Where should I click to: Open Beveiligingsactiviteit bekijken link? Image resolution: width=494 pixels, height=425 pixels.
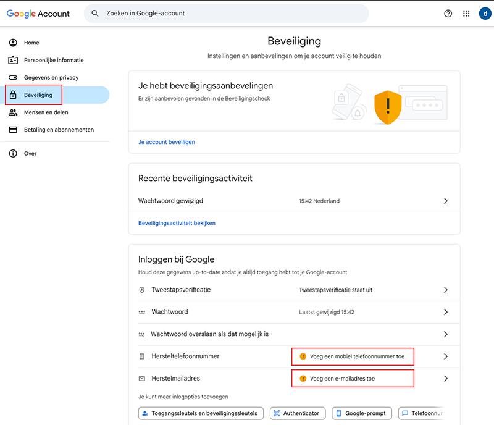click(177, 223)
